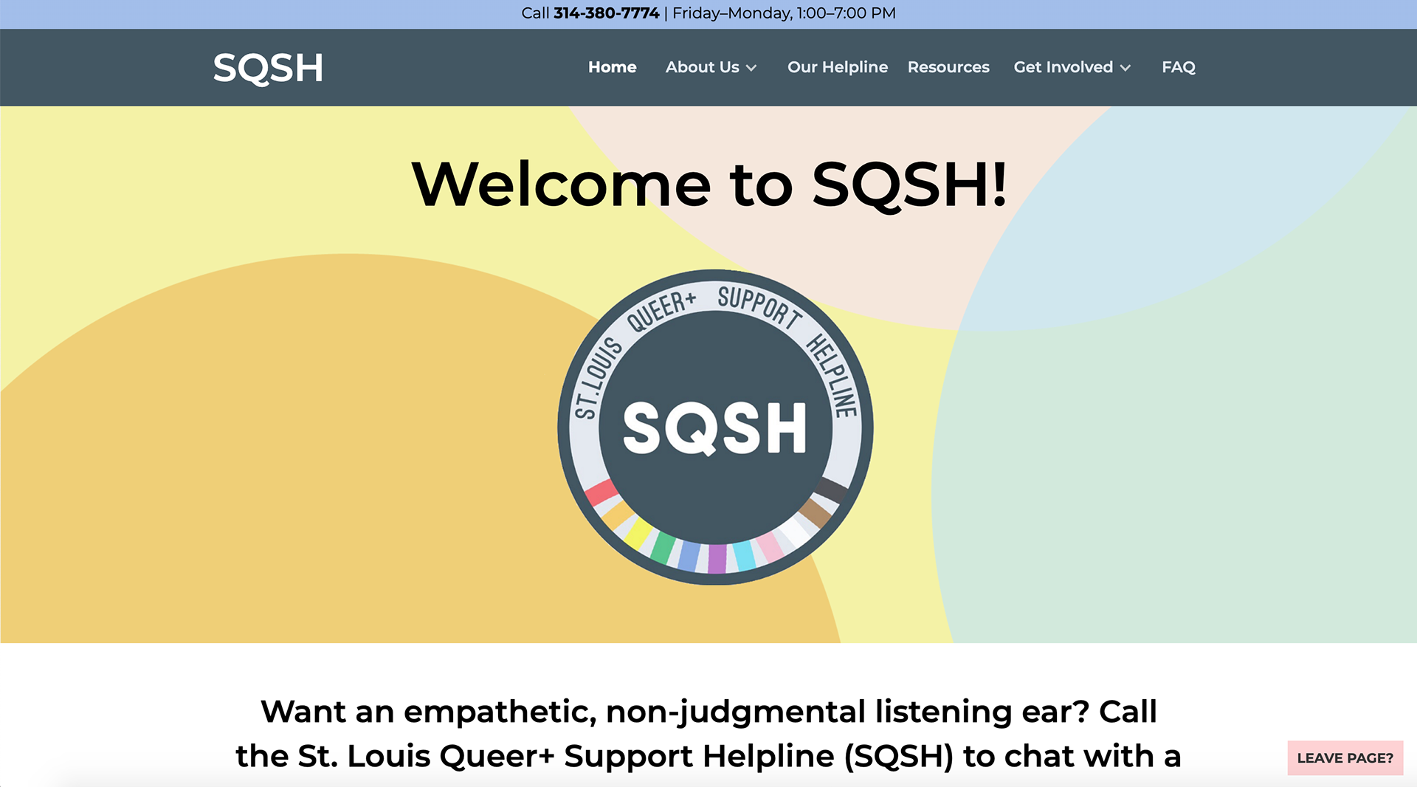
Task: Go to Our Helpline page
Action: pyautogui.click(x=838, y=67)
